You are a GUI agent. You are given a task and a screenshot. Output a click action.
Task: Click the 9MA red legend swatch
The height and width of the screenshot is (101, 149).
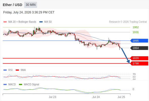pyautogui.click(x=17, y=70)
